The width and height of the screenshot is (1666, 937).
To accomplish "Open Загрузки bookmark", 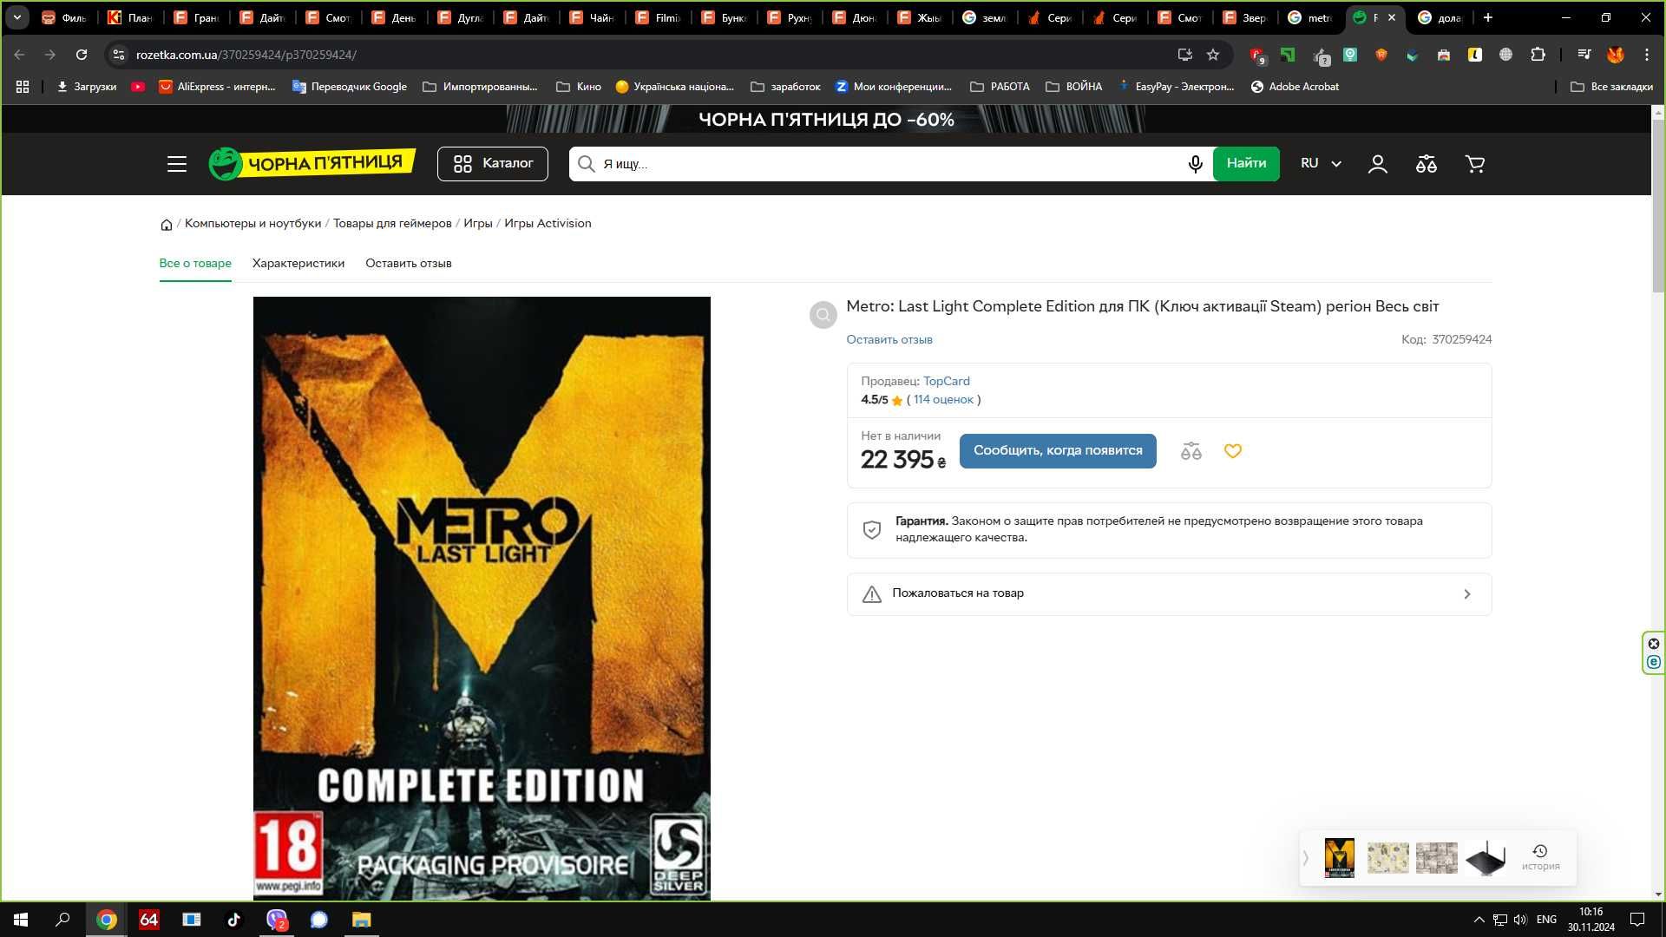I will [87, 87].
